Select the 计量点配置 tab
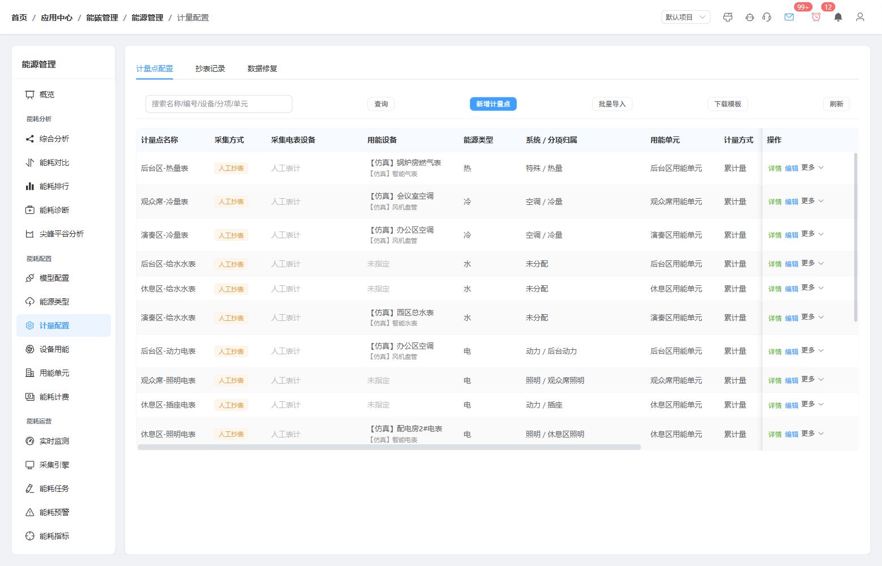The width and height of the screenshot is (882, 566). (155, 68)
